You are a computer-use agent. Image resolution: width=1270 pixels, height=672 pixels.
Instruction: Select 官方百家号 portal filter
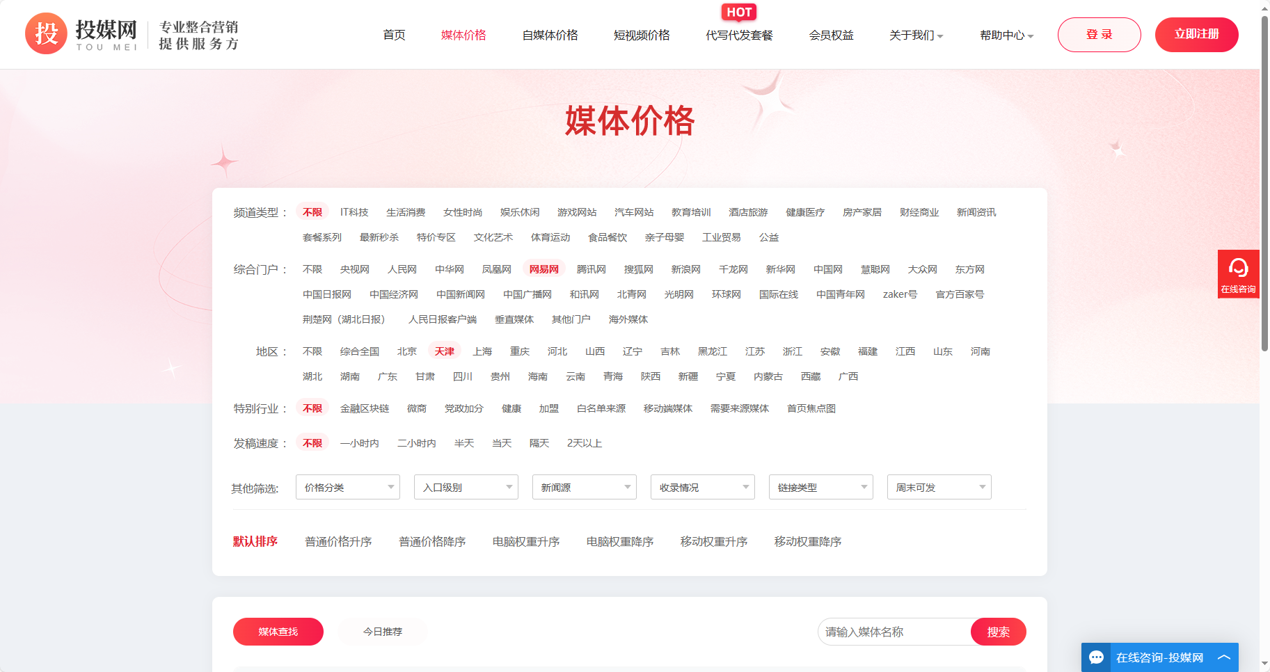click(960, 294)
